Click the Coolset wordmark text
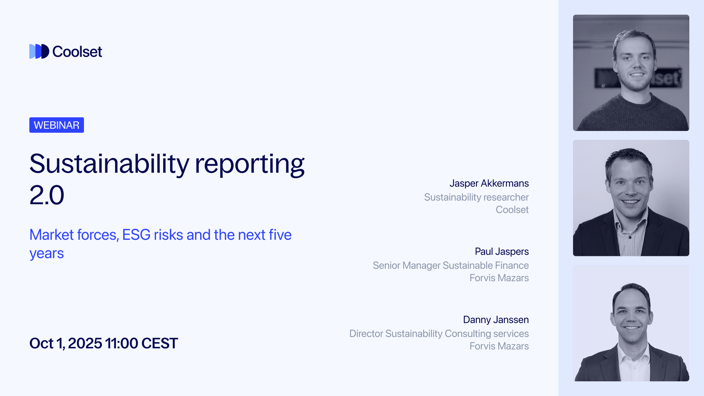The image size is (704, 396). click(x=78, y=51)
